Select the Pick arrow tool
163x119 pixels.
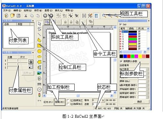(x=39, y=24)
